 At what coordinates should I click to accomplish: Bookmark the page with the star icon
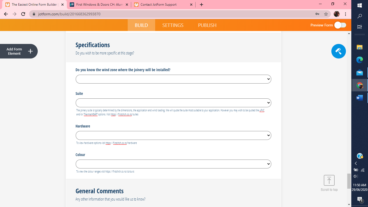[326, 14]
